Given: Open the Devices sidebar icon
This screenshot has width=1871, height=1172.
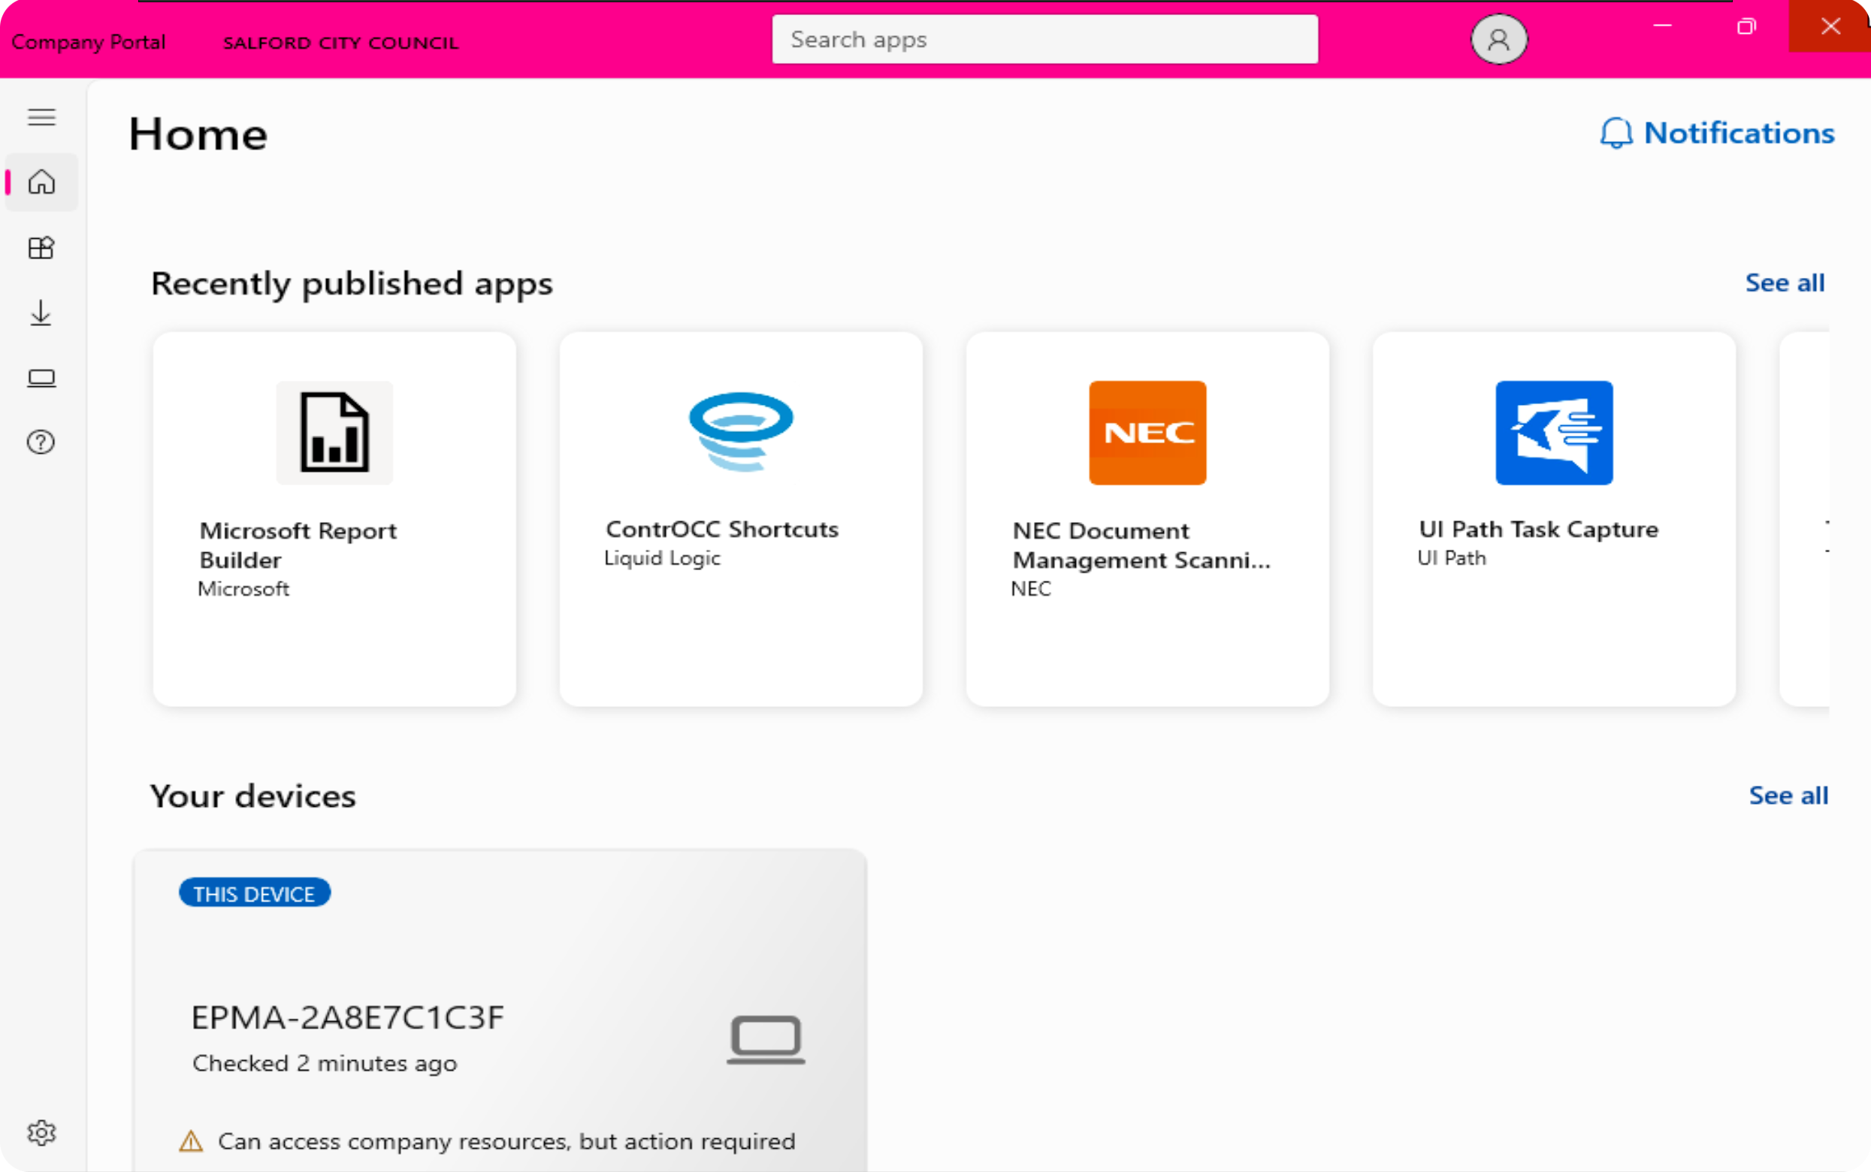Looking at the screenshot, I should [x=41, y=378].
